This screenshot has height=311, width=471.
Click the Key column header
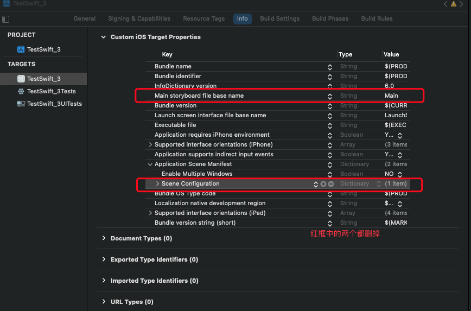(167, 54)
